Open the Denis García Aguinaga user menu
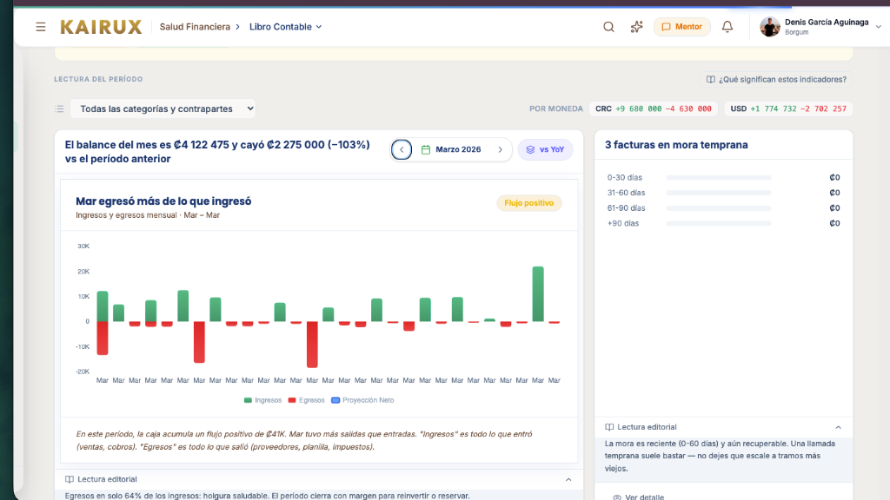The height and width of the screenshot is (500, 890). pos(820,27)
